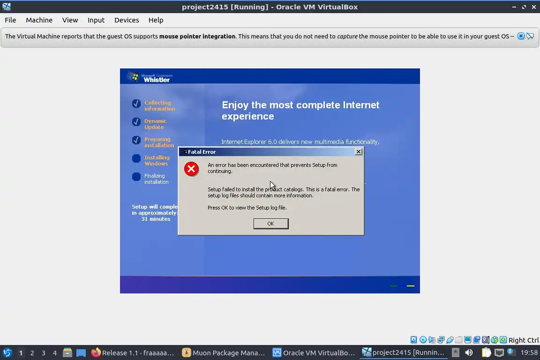Click the display settings status icon
540x360 pixels.
click(x=468, y=340)
